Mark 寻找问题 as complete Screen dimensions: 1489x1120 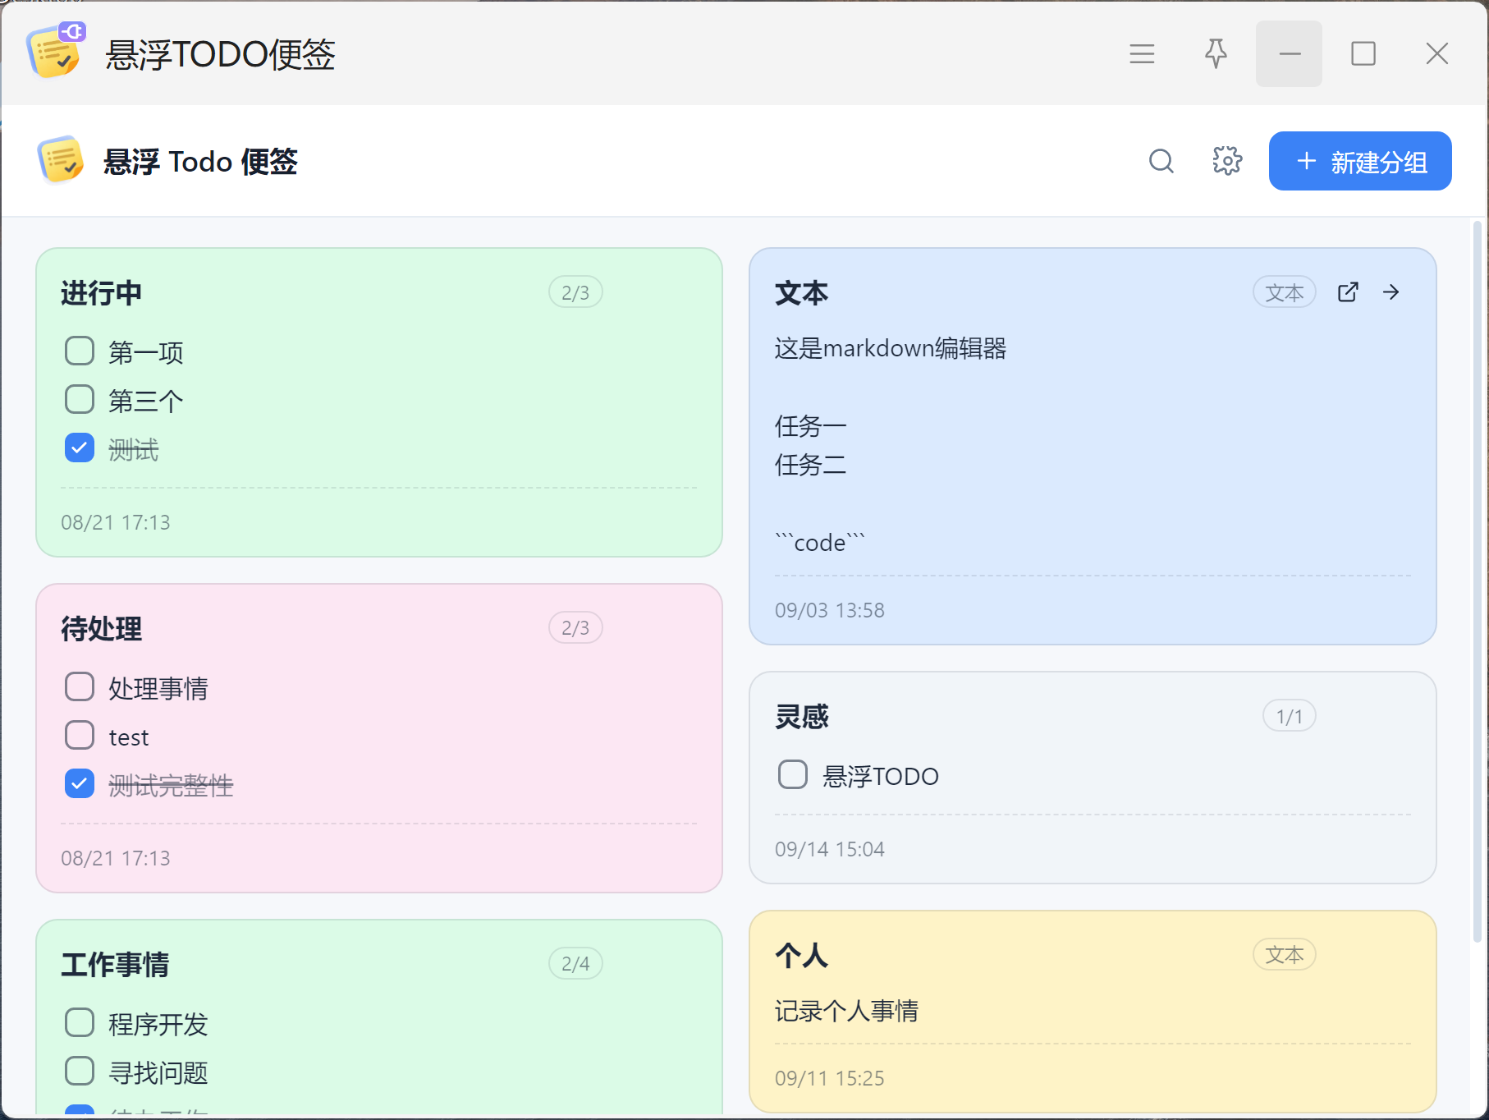click(x=80, y=1072)
